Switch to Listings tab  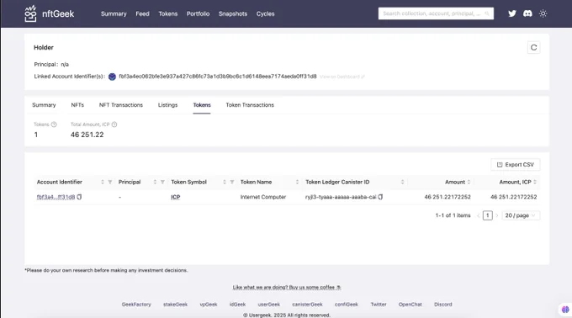167,105
